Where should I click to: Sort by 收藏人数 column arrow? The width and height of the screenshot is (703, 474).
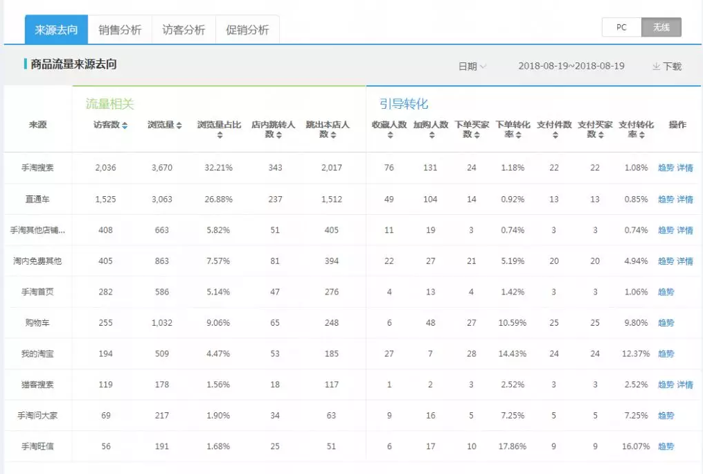tap(390, 135)
